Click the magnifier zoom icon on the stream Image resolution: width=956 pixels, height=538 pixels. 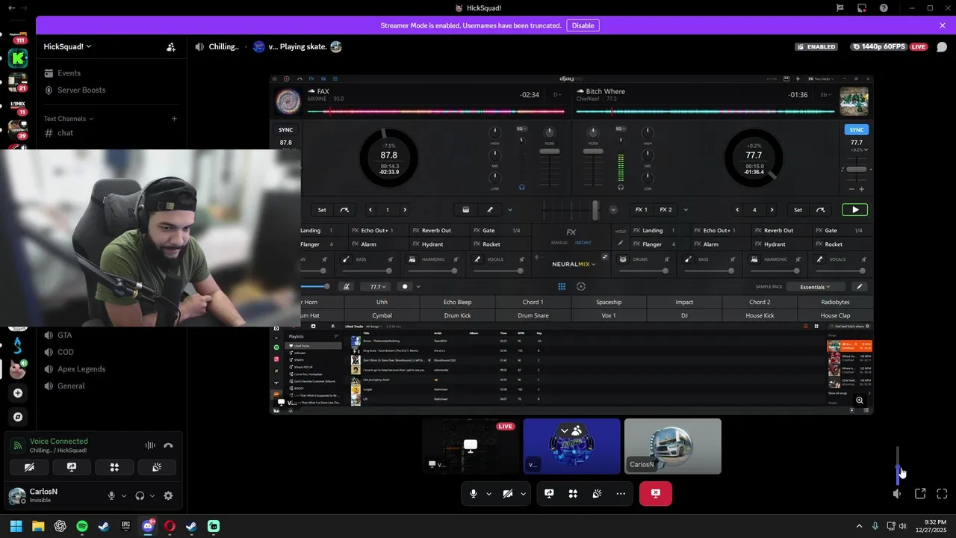pyautogui.click(x=860, y=401)
